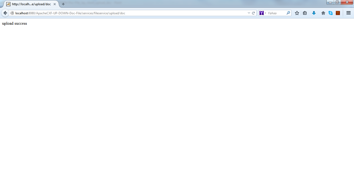Click the upload success text
This screenshot has height=189, width=354.
point(14,23)
